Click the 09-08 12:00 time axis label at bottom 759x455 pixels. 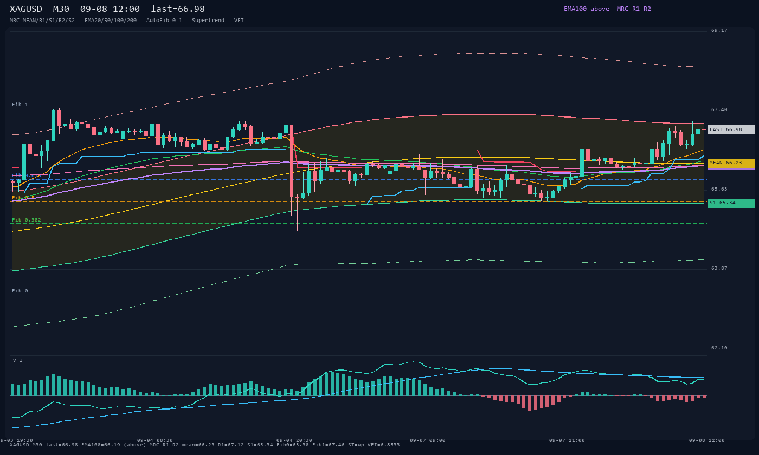coord(707,440)
